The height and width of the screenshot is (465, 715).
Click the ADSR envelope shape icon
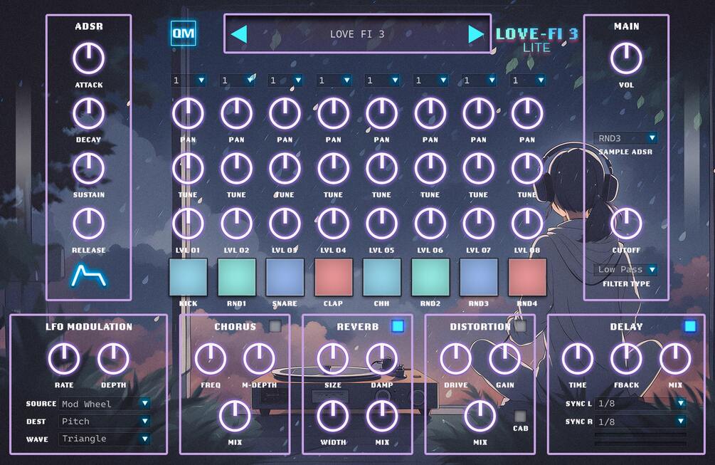click(x=89, y=276)
